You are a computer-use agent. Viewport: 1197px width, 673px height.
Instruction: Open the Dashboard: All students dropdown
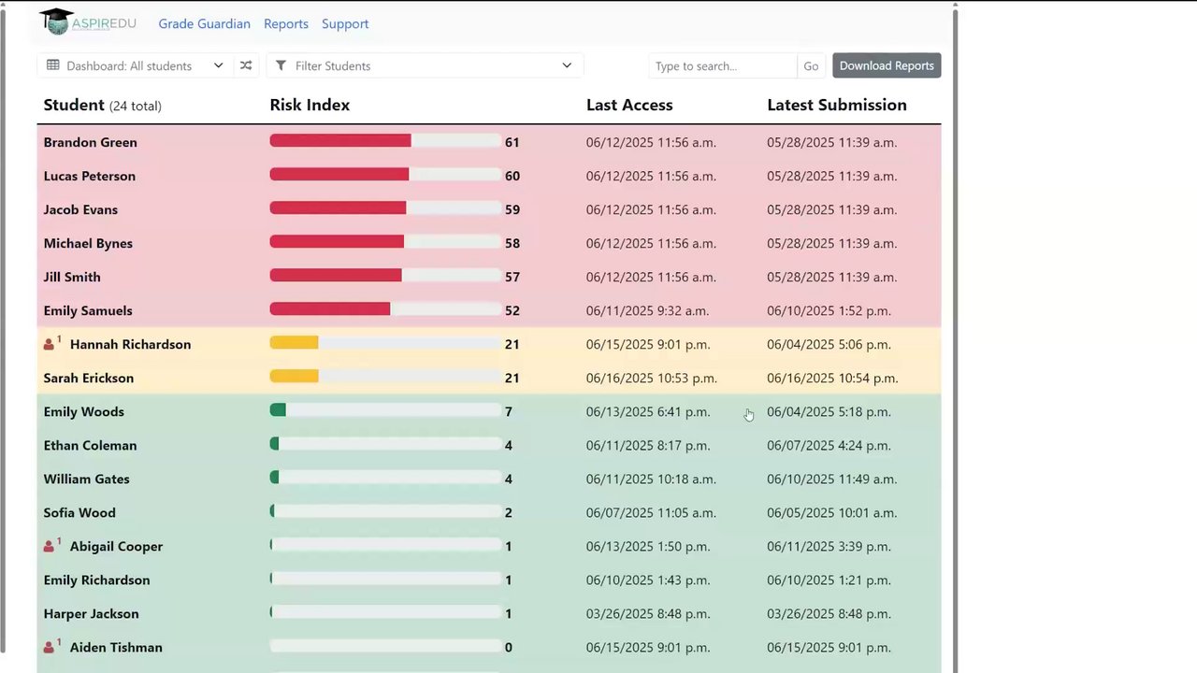click(136, 65)
